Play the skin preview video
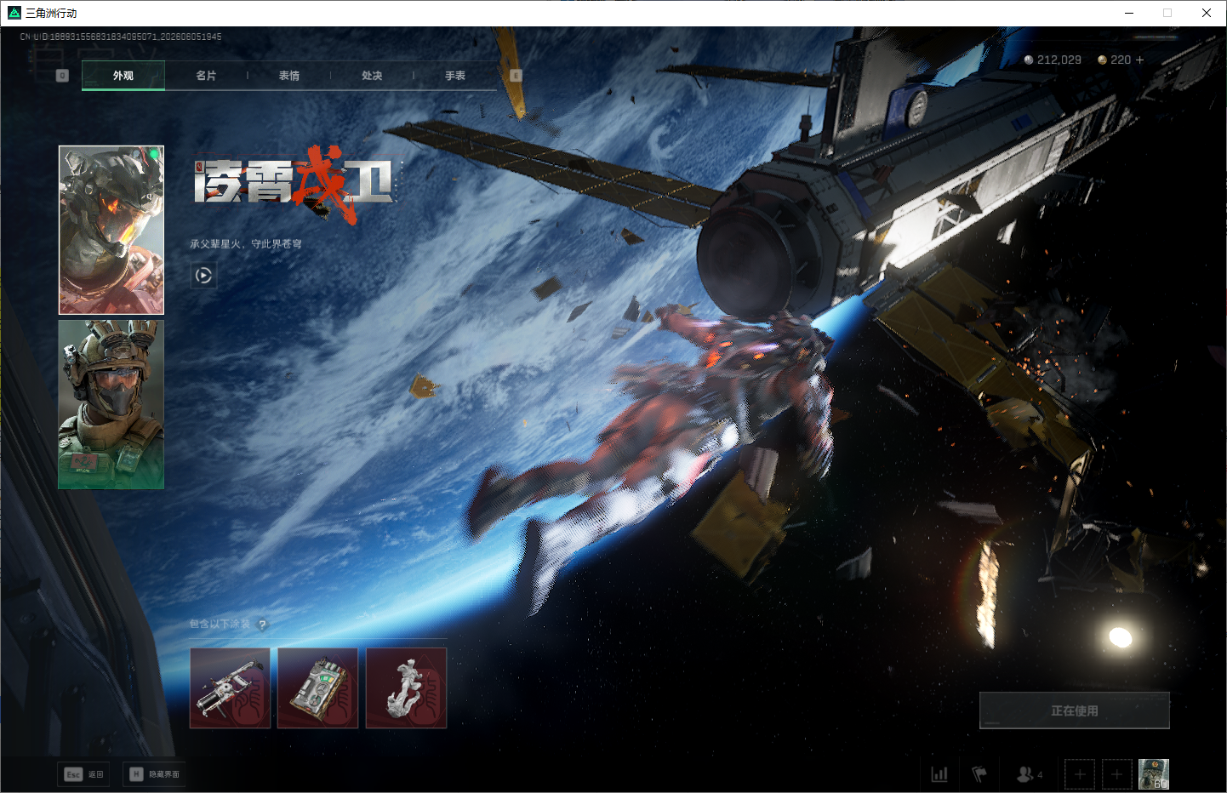This screenshot has width=1227, height=793. [203, 275]
